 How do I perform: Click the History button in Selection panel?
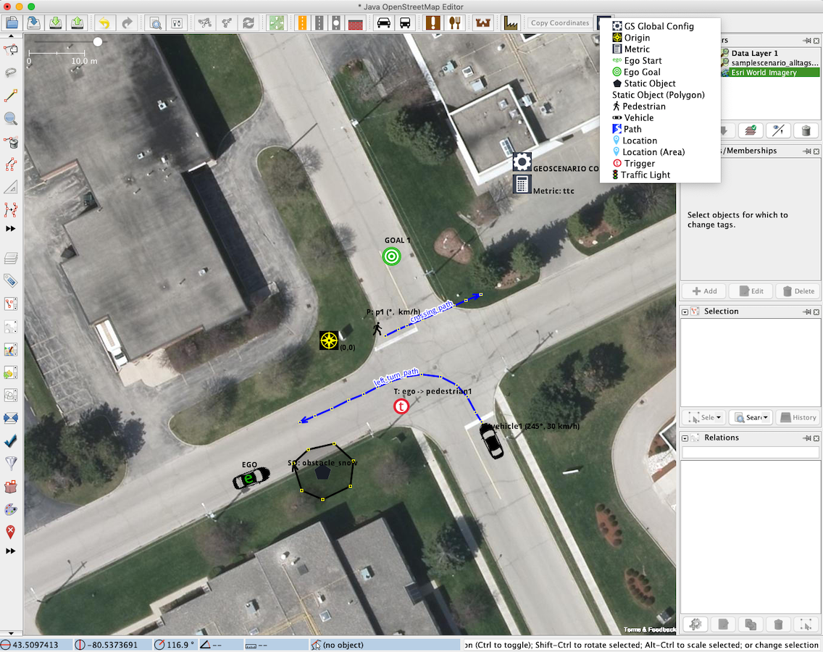(x=798, y=417)
